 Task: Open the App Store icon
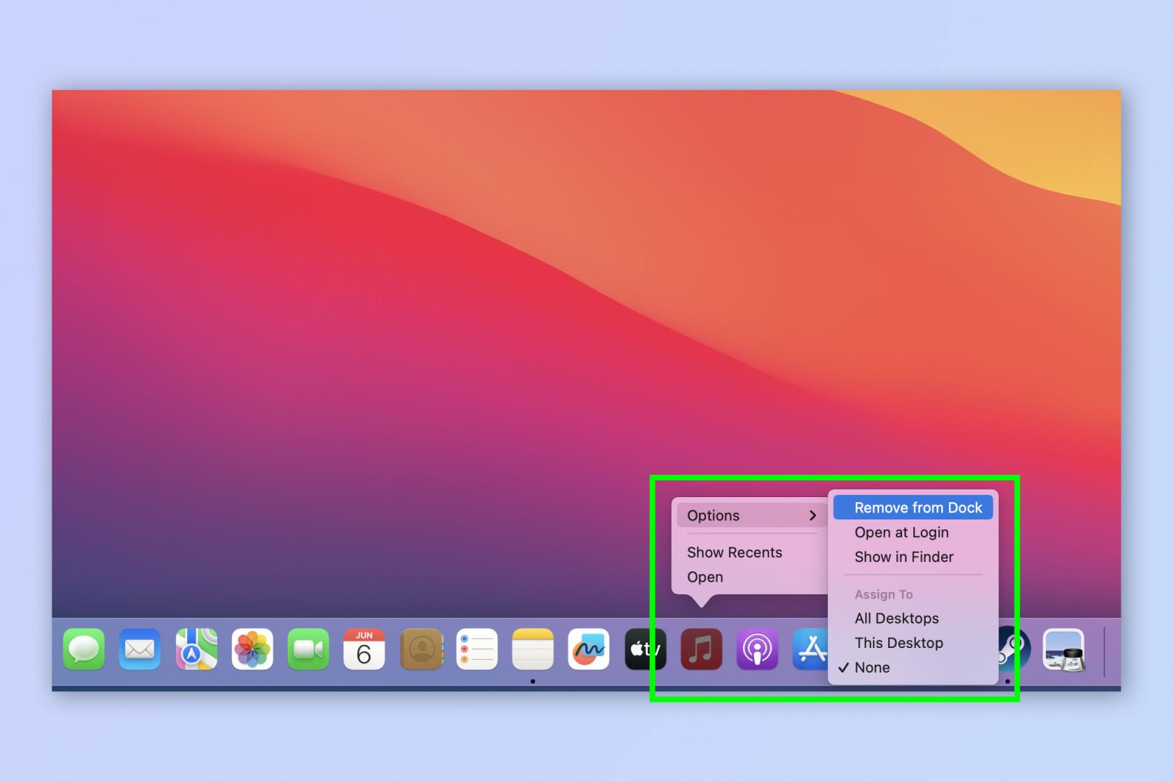coord(810,649)
